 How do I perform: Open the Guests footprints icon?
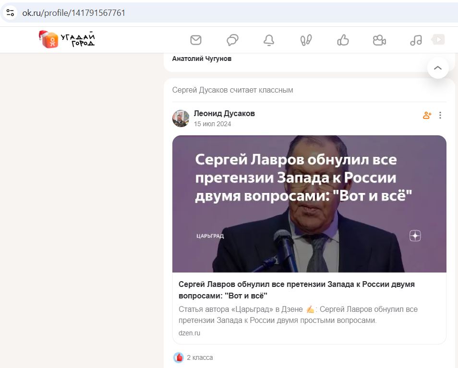click(x=306, y=40)
